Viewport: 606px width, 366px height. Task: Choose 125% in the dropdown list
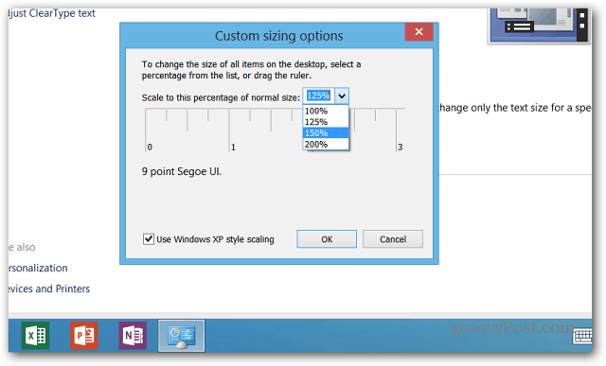326,122
